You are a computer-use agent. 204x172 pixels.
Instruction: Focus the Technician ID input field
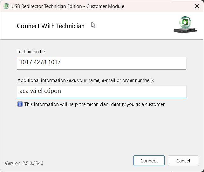click(x=101, y=63)
